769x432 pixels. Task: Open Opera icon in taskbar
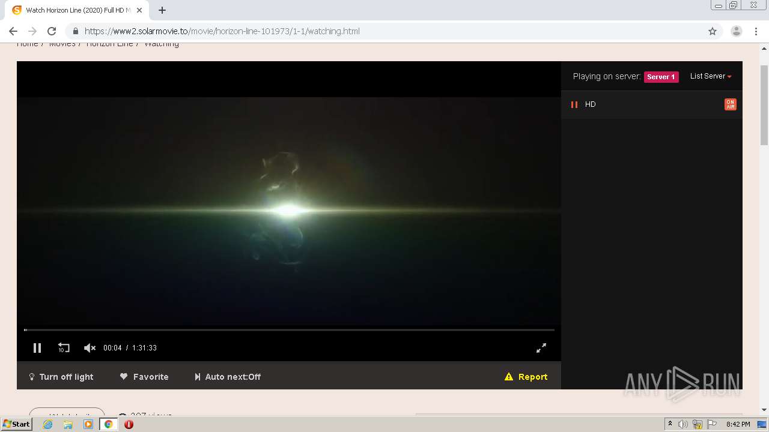[129, 424]
